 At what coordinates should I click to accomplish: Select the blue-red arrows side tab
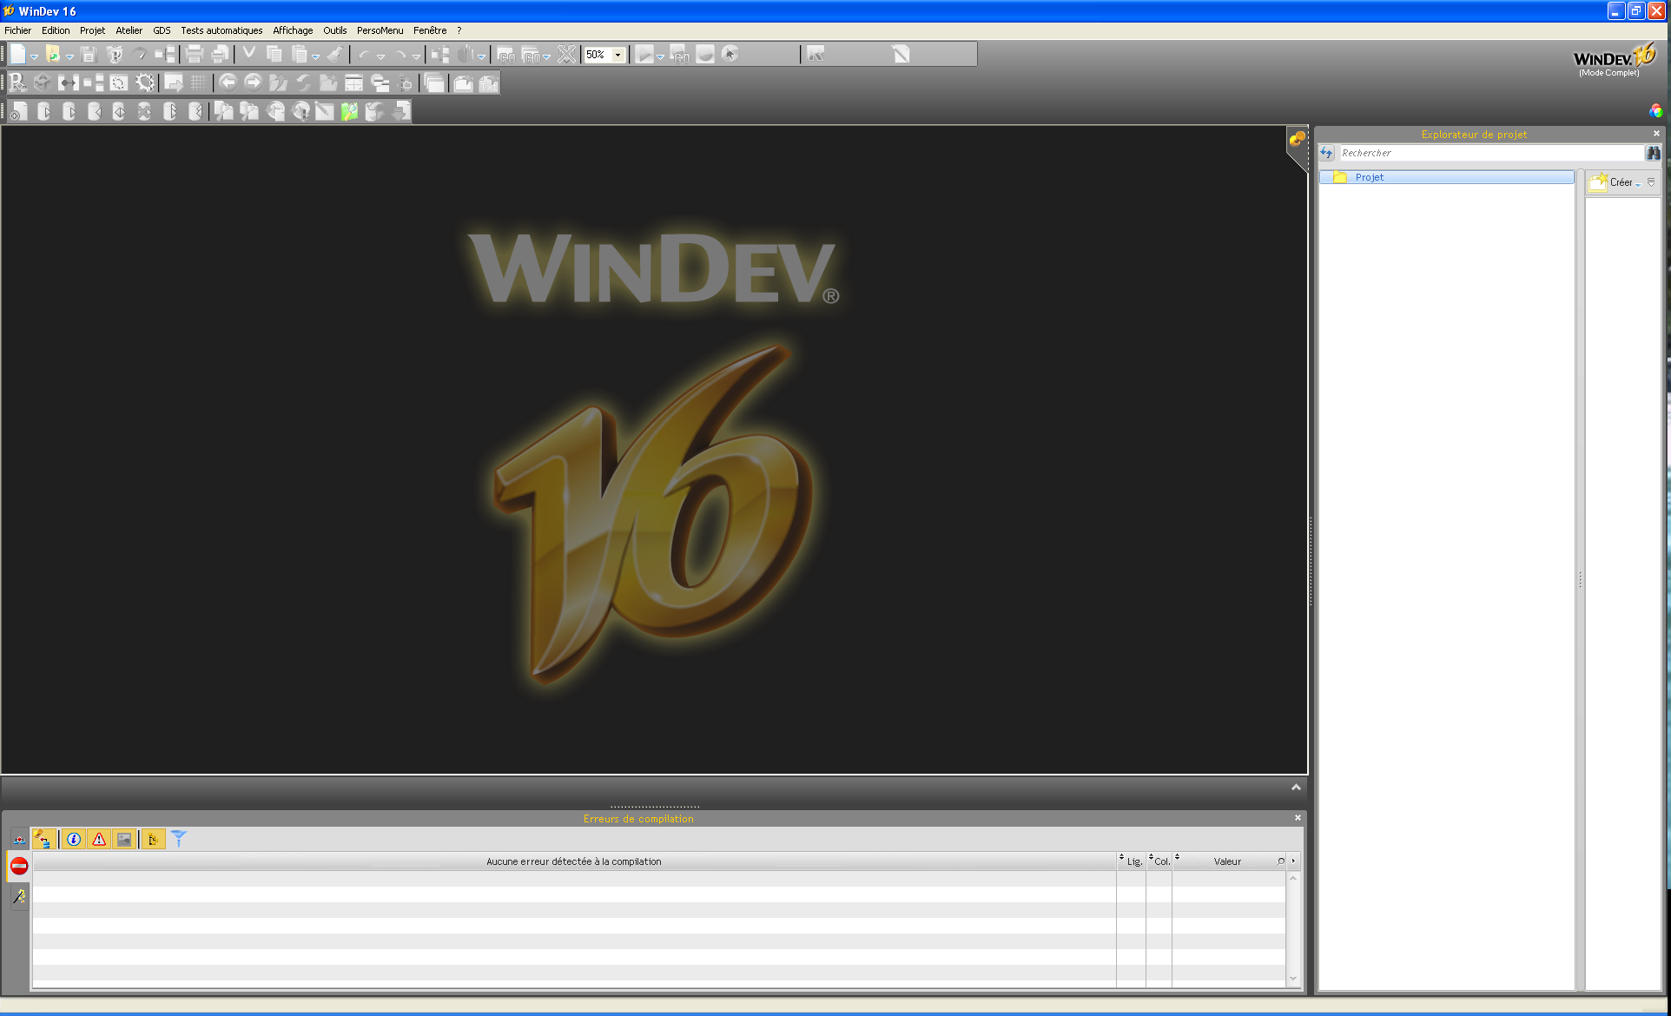pyautogui.click(x=18, y=839)
